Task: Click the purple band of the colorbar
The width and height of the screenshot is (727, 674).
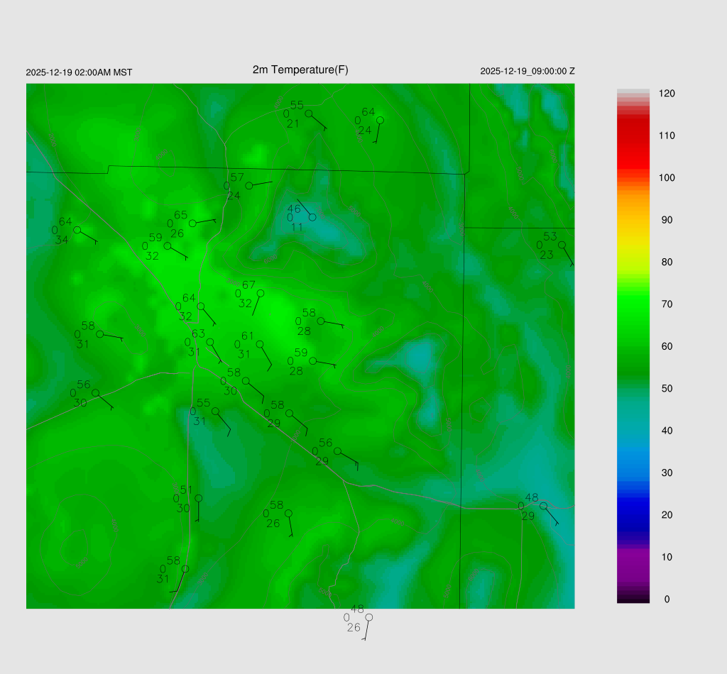Action: click(x=633, y=560)
